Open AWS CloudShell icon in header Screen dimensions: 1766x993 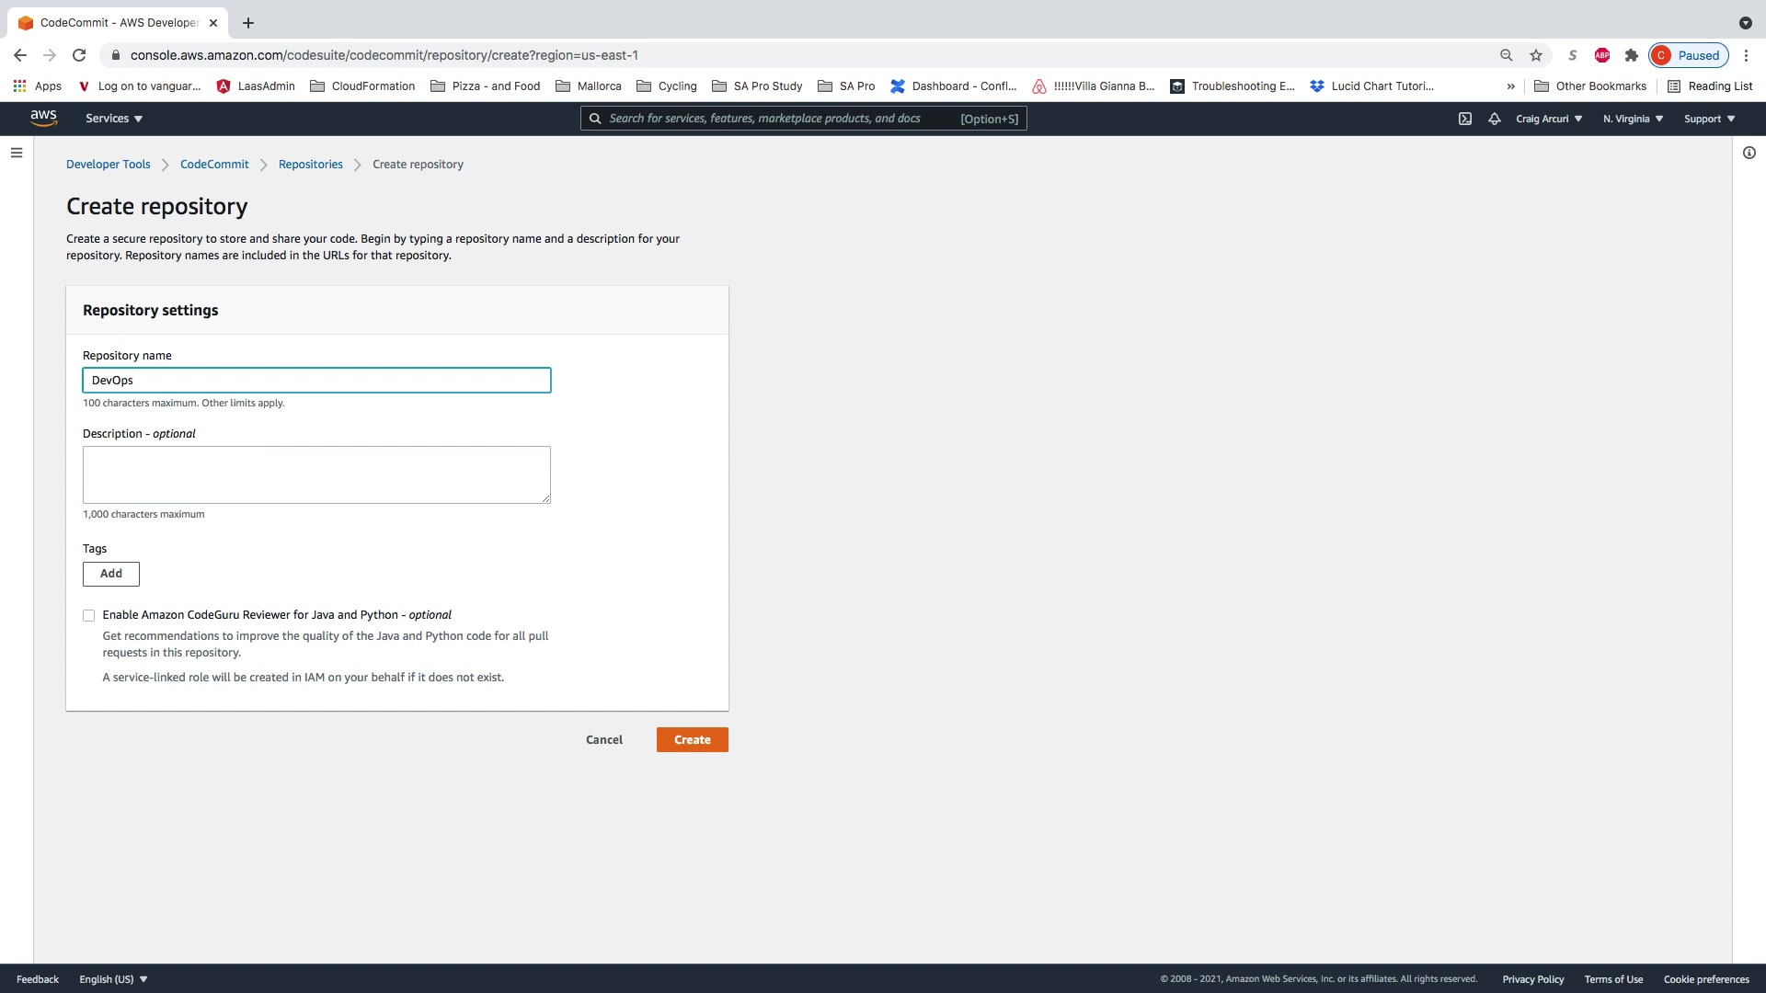click(x=1465, y=119)
